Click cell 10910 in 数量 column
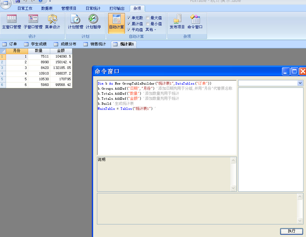This screenshot has height=237, width=306. point(39,74)
